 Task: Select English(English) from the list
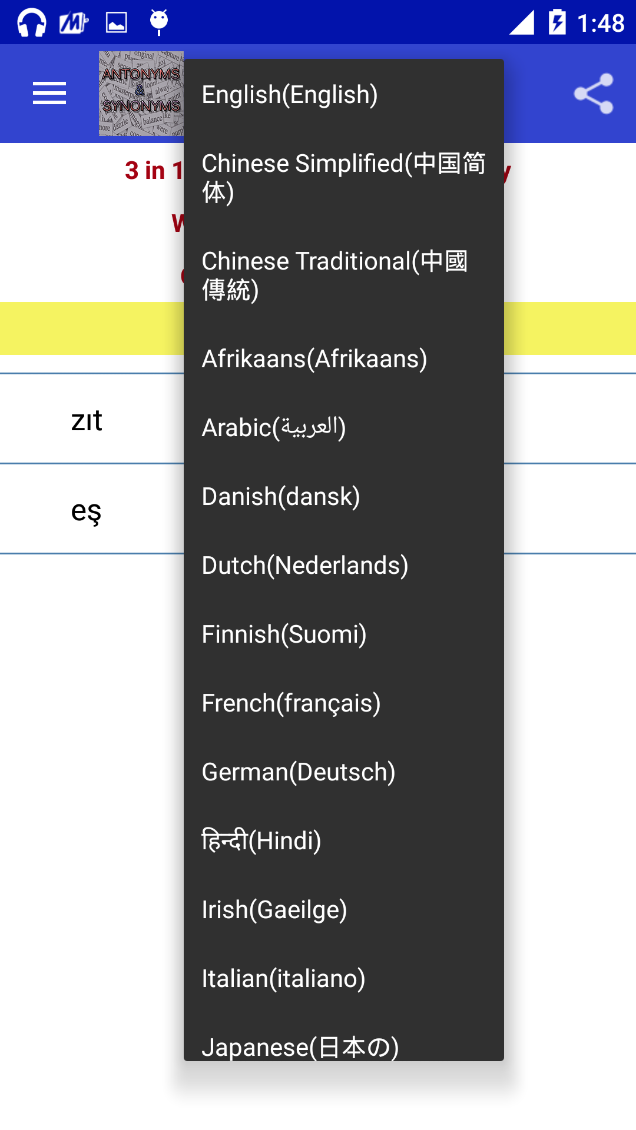[x=344, y=94]
